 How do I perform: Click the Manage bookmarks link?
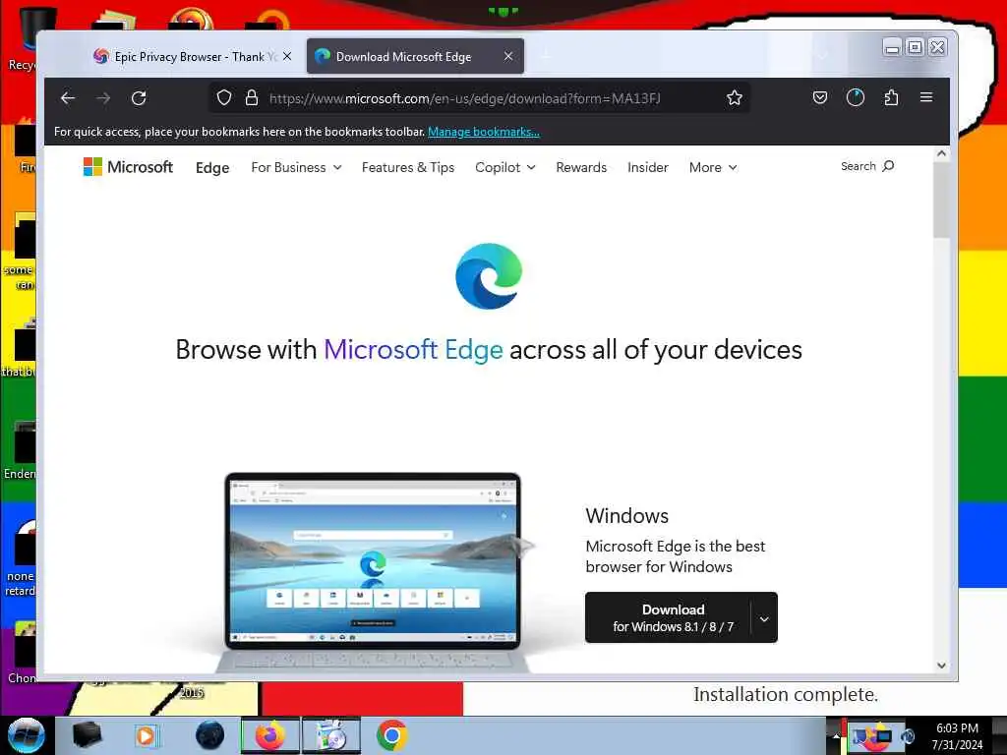coord(484,132)
